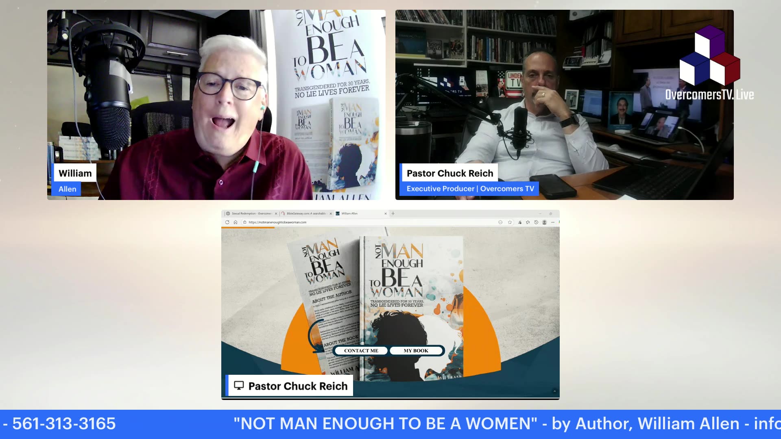Click the CONTACT ME button
Screen dimensions: 781x439
coord(361,350)
